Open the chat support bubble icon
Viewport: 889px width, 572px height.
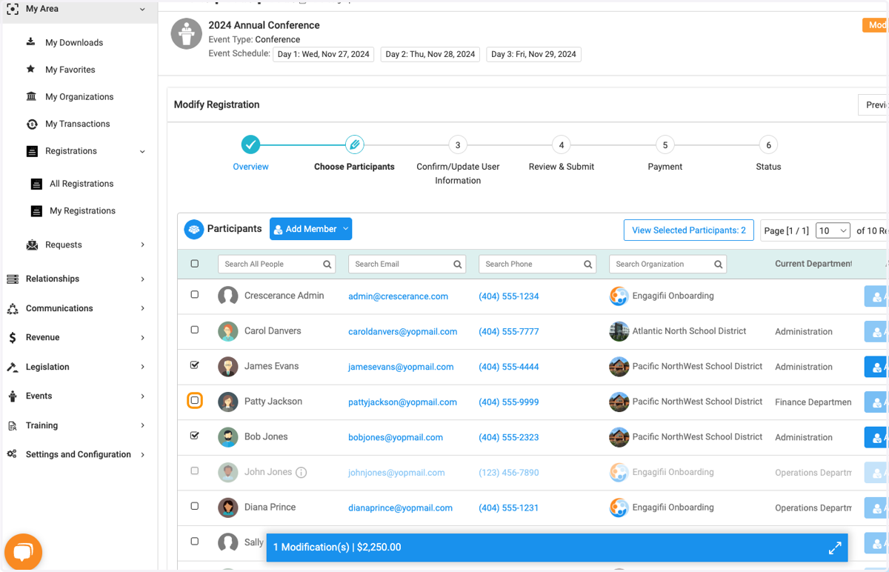pos(23,552)
